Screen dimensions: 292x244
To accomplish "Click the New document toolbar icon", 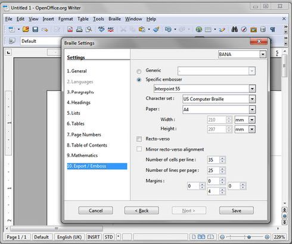I will [x=11, y=29].
